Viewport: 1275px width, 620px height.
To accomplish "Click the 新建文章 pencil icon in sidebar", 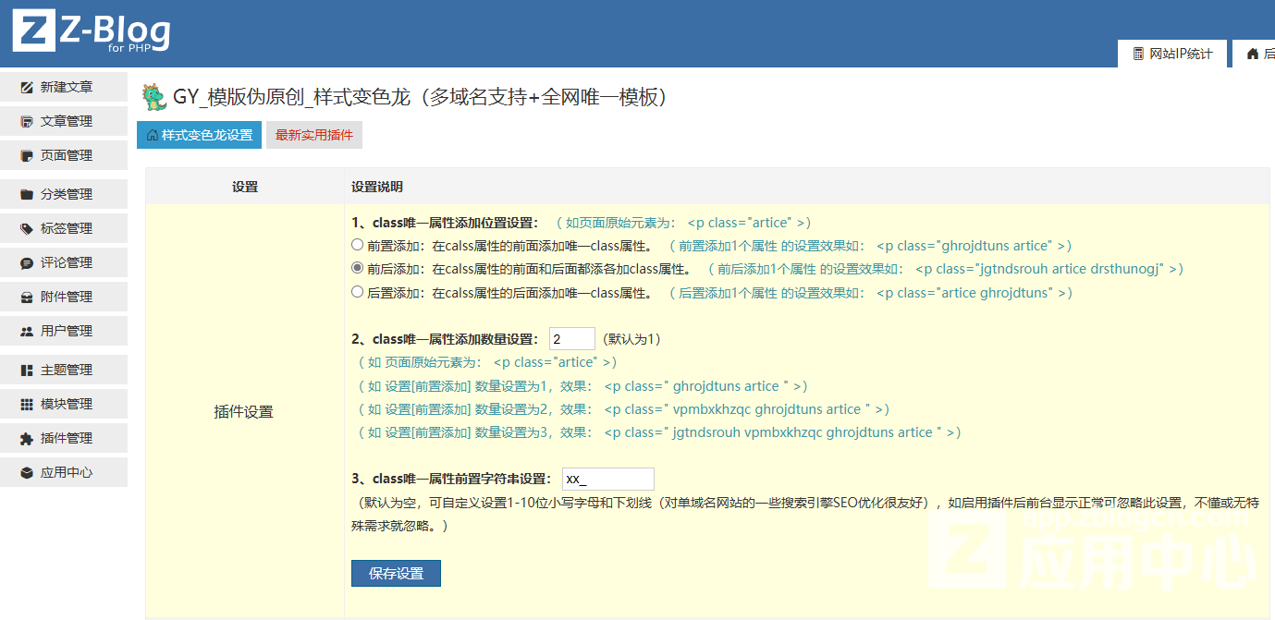I will (27, 88).
